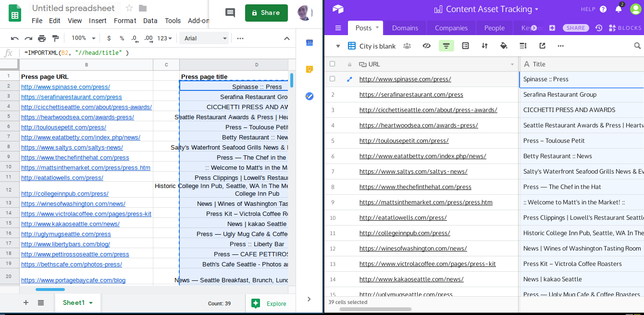
Task: Expand the Sheets side panel arrow
Action: click(309, 299)
